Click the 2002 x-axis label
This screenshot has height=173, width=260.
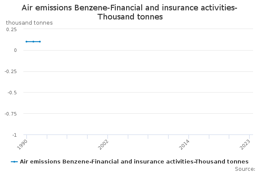click(x=104, y=144)
